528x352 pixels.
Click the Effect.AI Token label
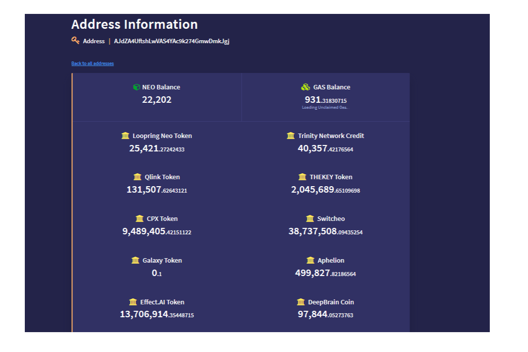162,302
